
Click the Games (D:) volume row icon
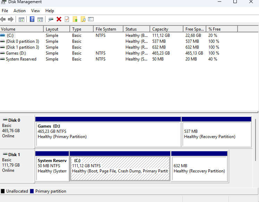coord(2,53)
